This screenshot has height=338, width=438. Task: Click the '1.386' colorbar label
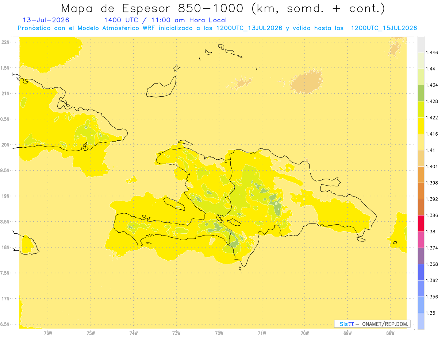(x=432, y=215)
